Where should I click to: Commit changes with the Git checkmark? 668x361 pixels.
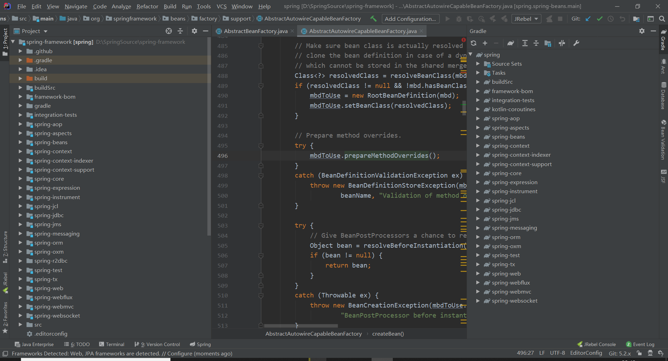(599, 19)
